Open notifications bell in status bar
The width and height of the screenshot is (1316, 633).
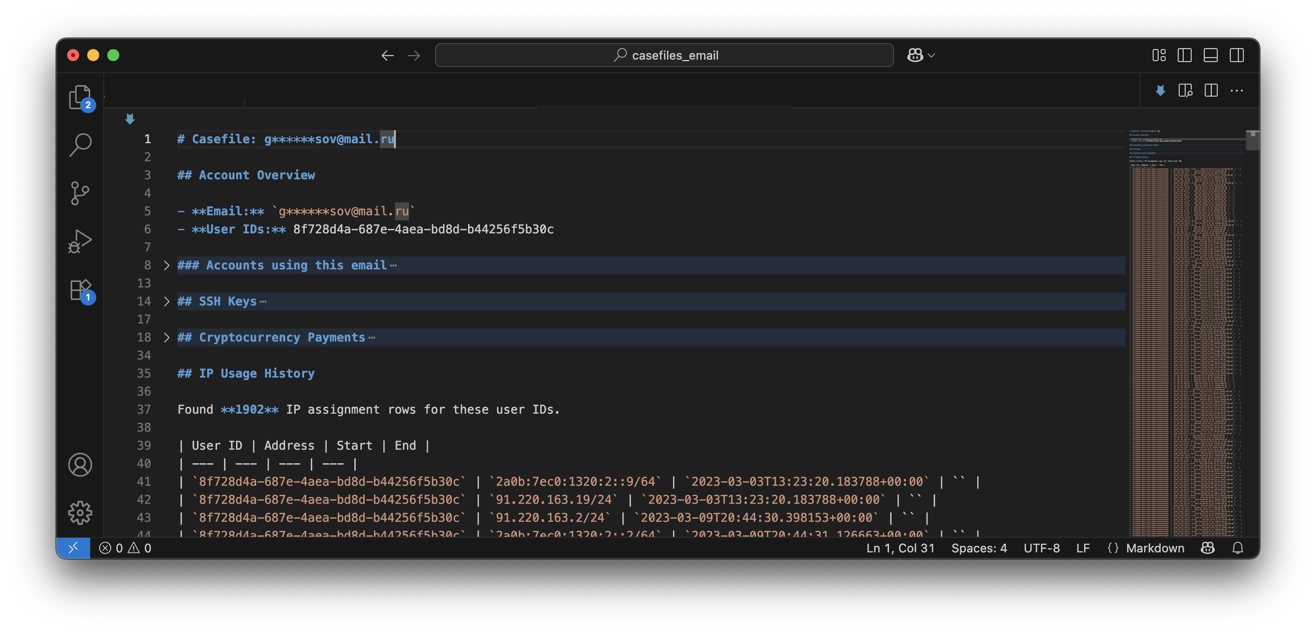coord(1237,548)
